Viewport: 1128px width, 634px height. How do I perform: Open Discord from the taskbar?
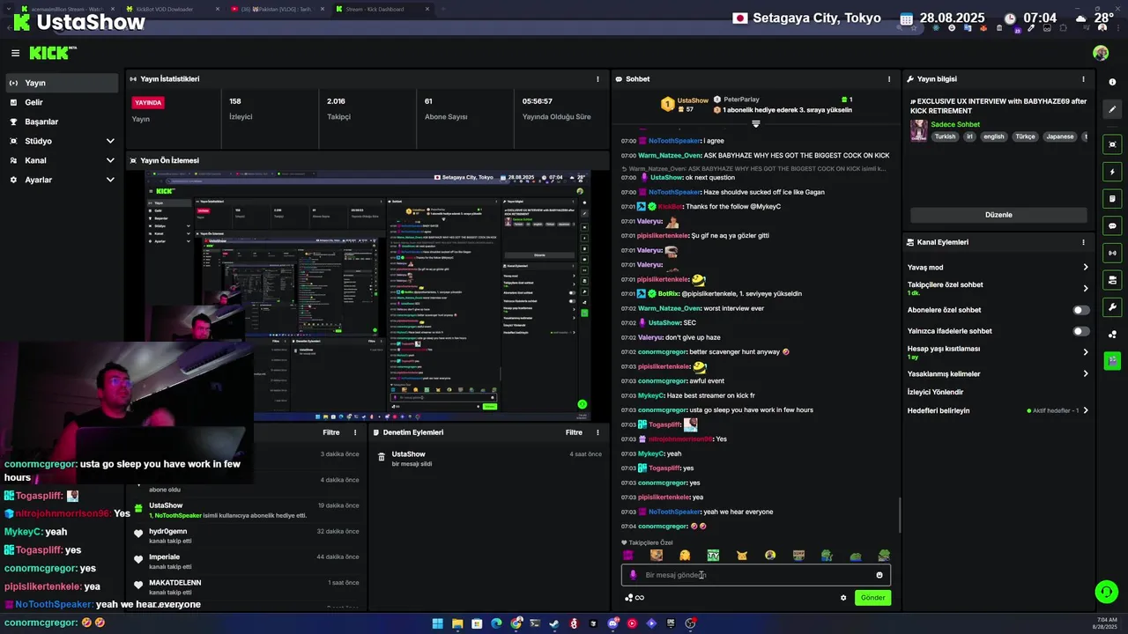pyautogui.click(x=612, y=623)
